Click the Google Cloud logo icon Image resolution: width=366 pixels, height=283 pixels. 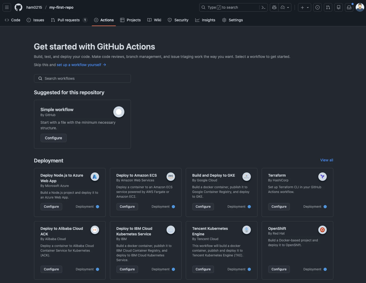click(x=247, y=177)
